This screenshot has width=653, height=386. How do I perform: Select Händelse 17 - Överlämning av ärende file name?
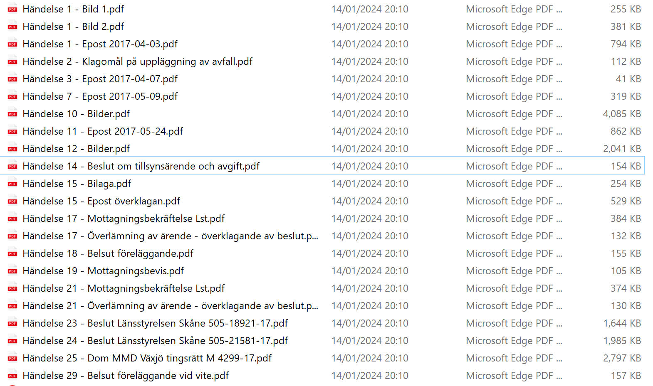[171, 236]
